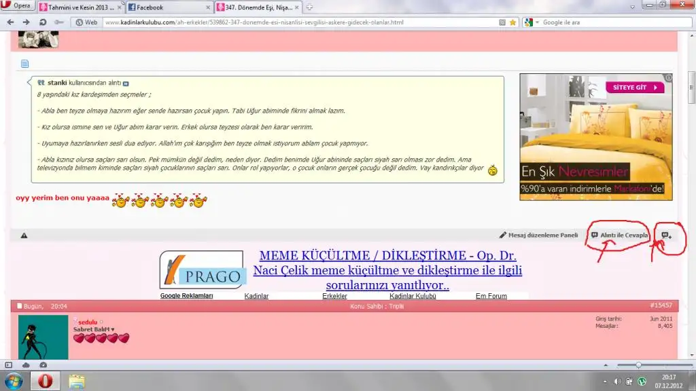The width and height of the screenshot is (696, 391).
Task: Click the vertical scrollbar thumb
Action: click(691, 88)
